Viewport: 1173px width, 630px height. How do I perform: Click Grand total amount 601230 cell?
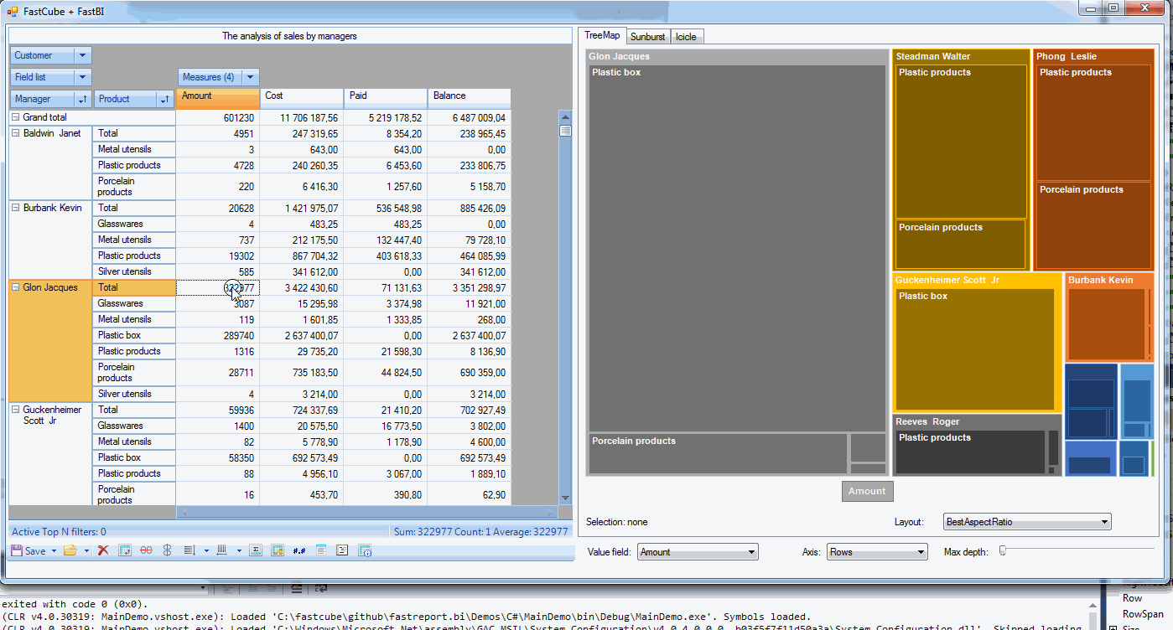pos(218,118)
